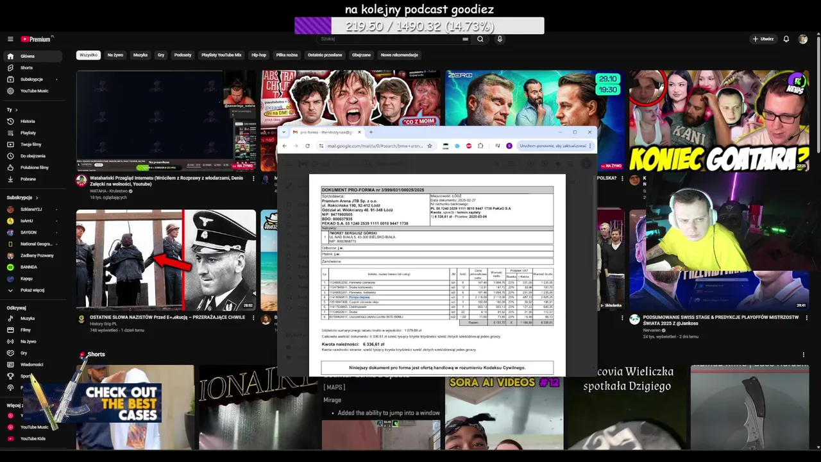821x462 pixels.
Task: Click the Chrome address bar mail.google.com URL
Action: (375, 146)
